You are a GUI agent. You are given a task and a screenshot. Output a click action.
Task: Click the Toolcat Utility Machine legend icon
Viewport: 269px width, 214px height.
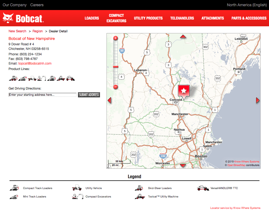pyautogui.click(x=140, y=197)
